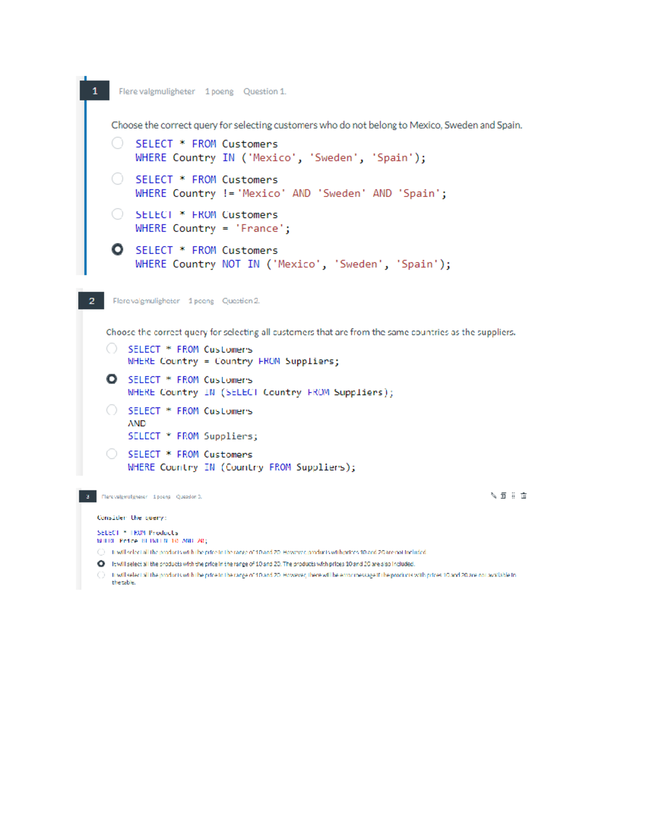The width and height of the screenshot is (646, 836).
Task: Choose the 'Country = Country FROM Suppliers' option
Action: point(112,348)
